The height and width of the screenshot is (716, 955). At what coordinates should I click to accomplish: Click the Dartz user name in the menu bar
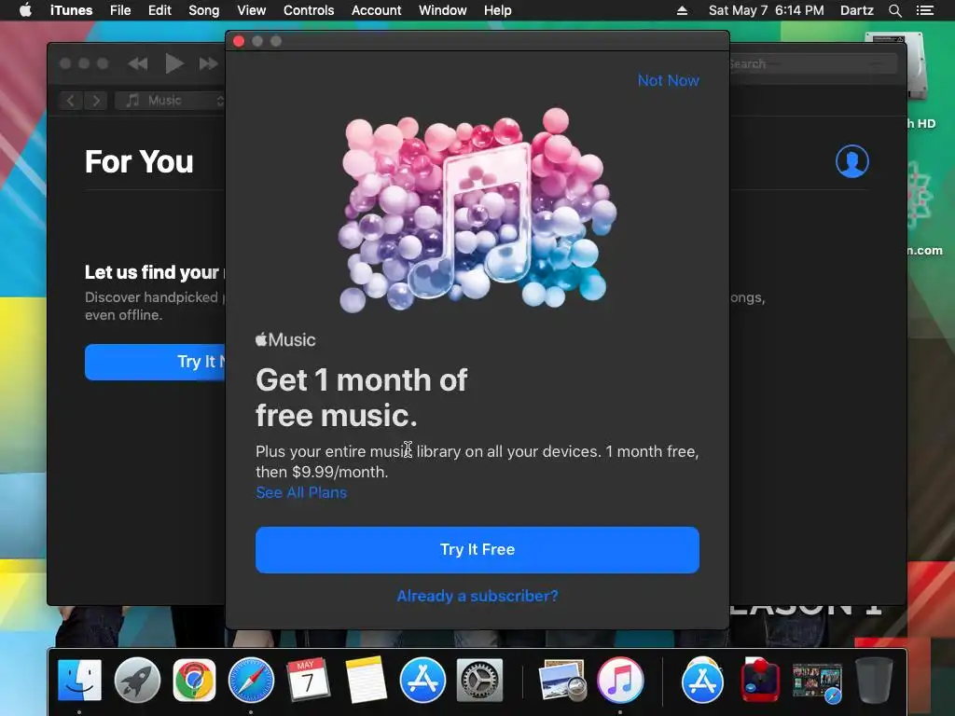pos(856,10)
